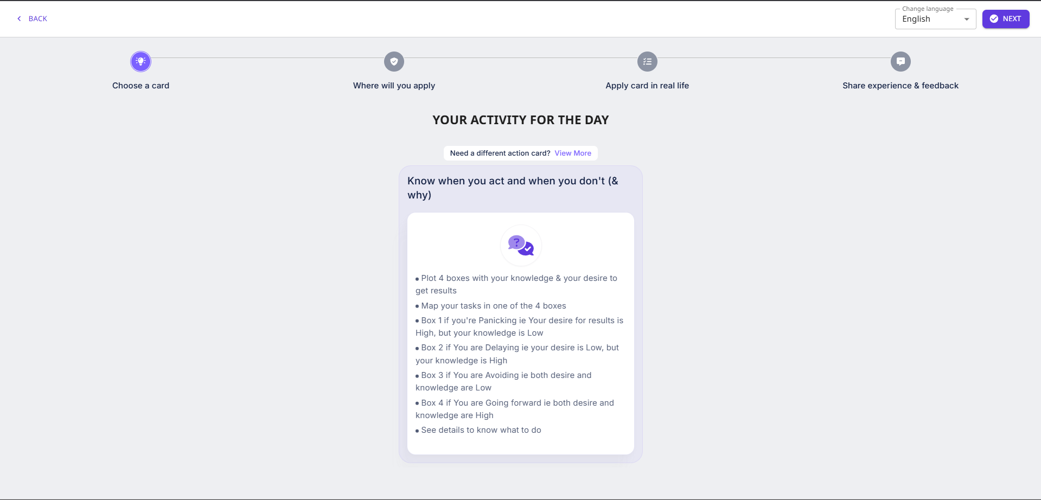
Task: Click the question chat icon on card
Action: tap(521, 246)
